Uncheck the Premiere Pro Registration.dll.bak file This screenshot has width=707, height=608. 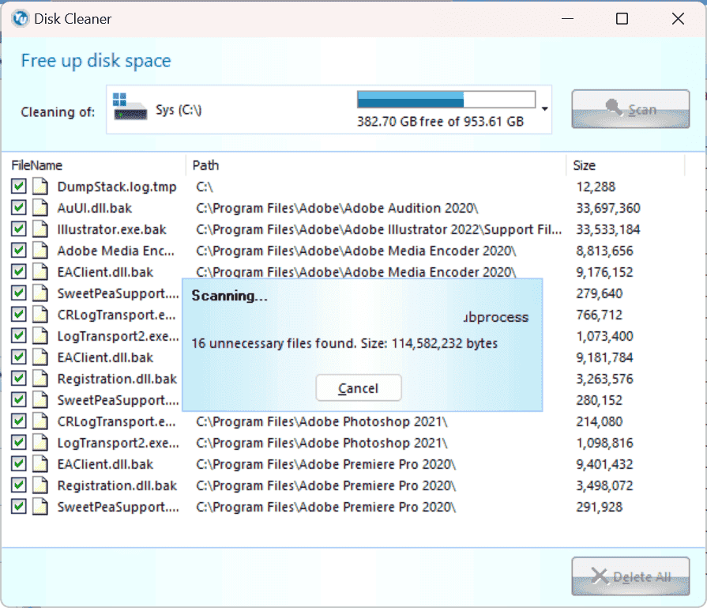click(x=18, y=485)
